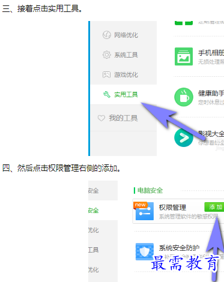The width and height of the screenshot is (224, 282).
Task: Open the 系统安全防护 shield icon
Action: click(x=145, y=251)
